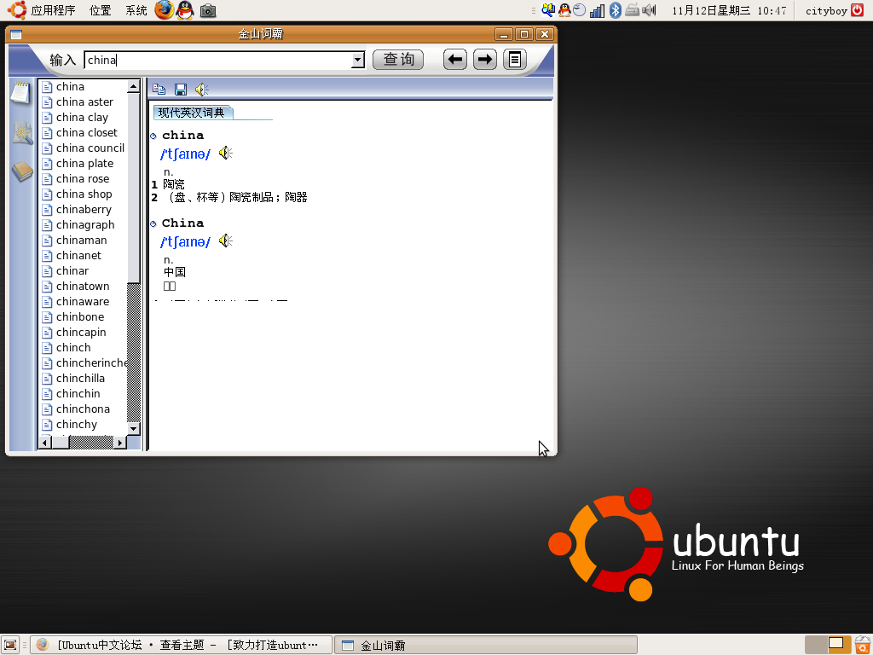Select china plate in word list
This screenshot has height=655, width=873.
84,163
